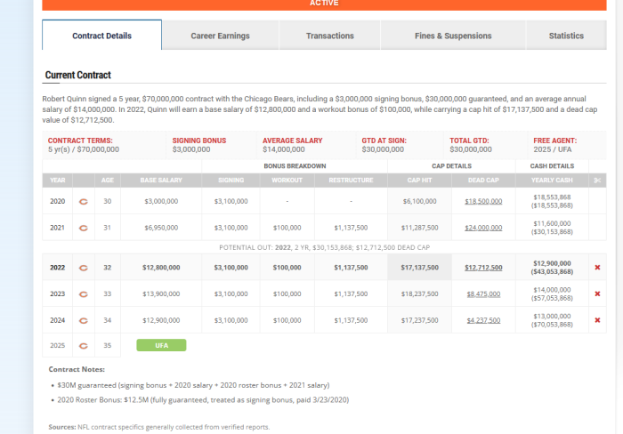Open 2022 dead cap $12,712,500 link

[x=483, y=268]
